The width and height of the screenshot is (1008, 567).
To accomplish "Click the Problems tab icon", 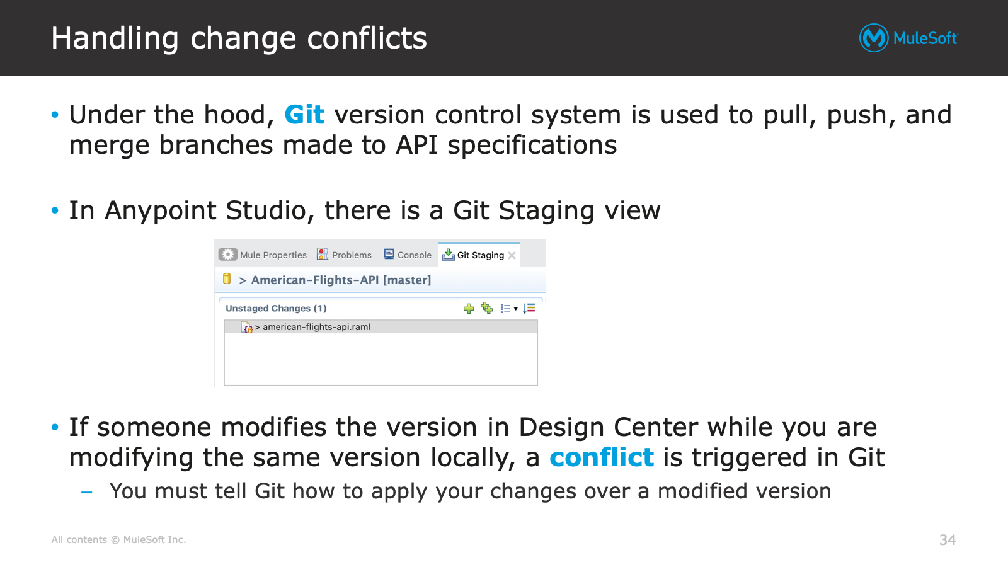I will [x=323, y=254].
